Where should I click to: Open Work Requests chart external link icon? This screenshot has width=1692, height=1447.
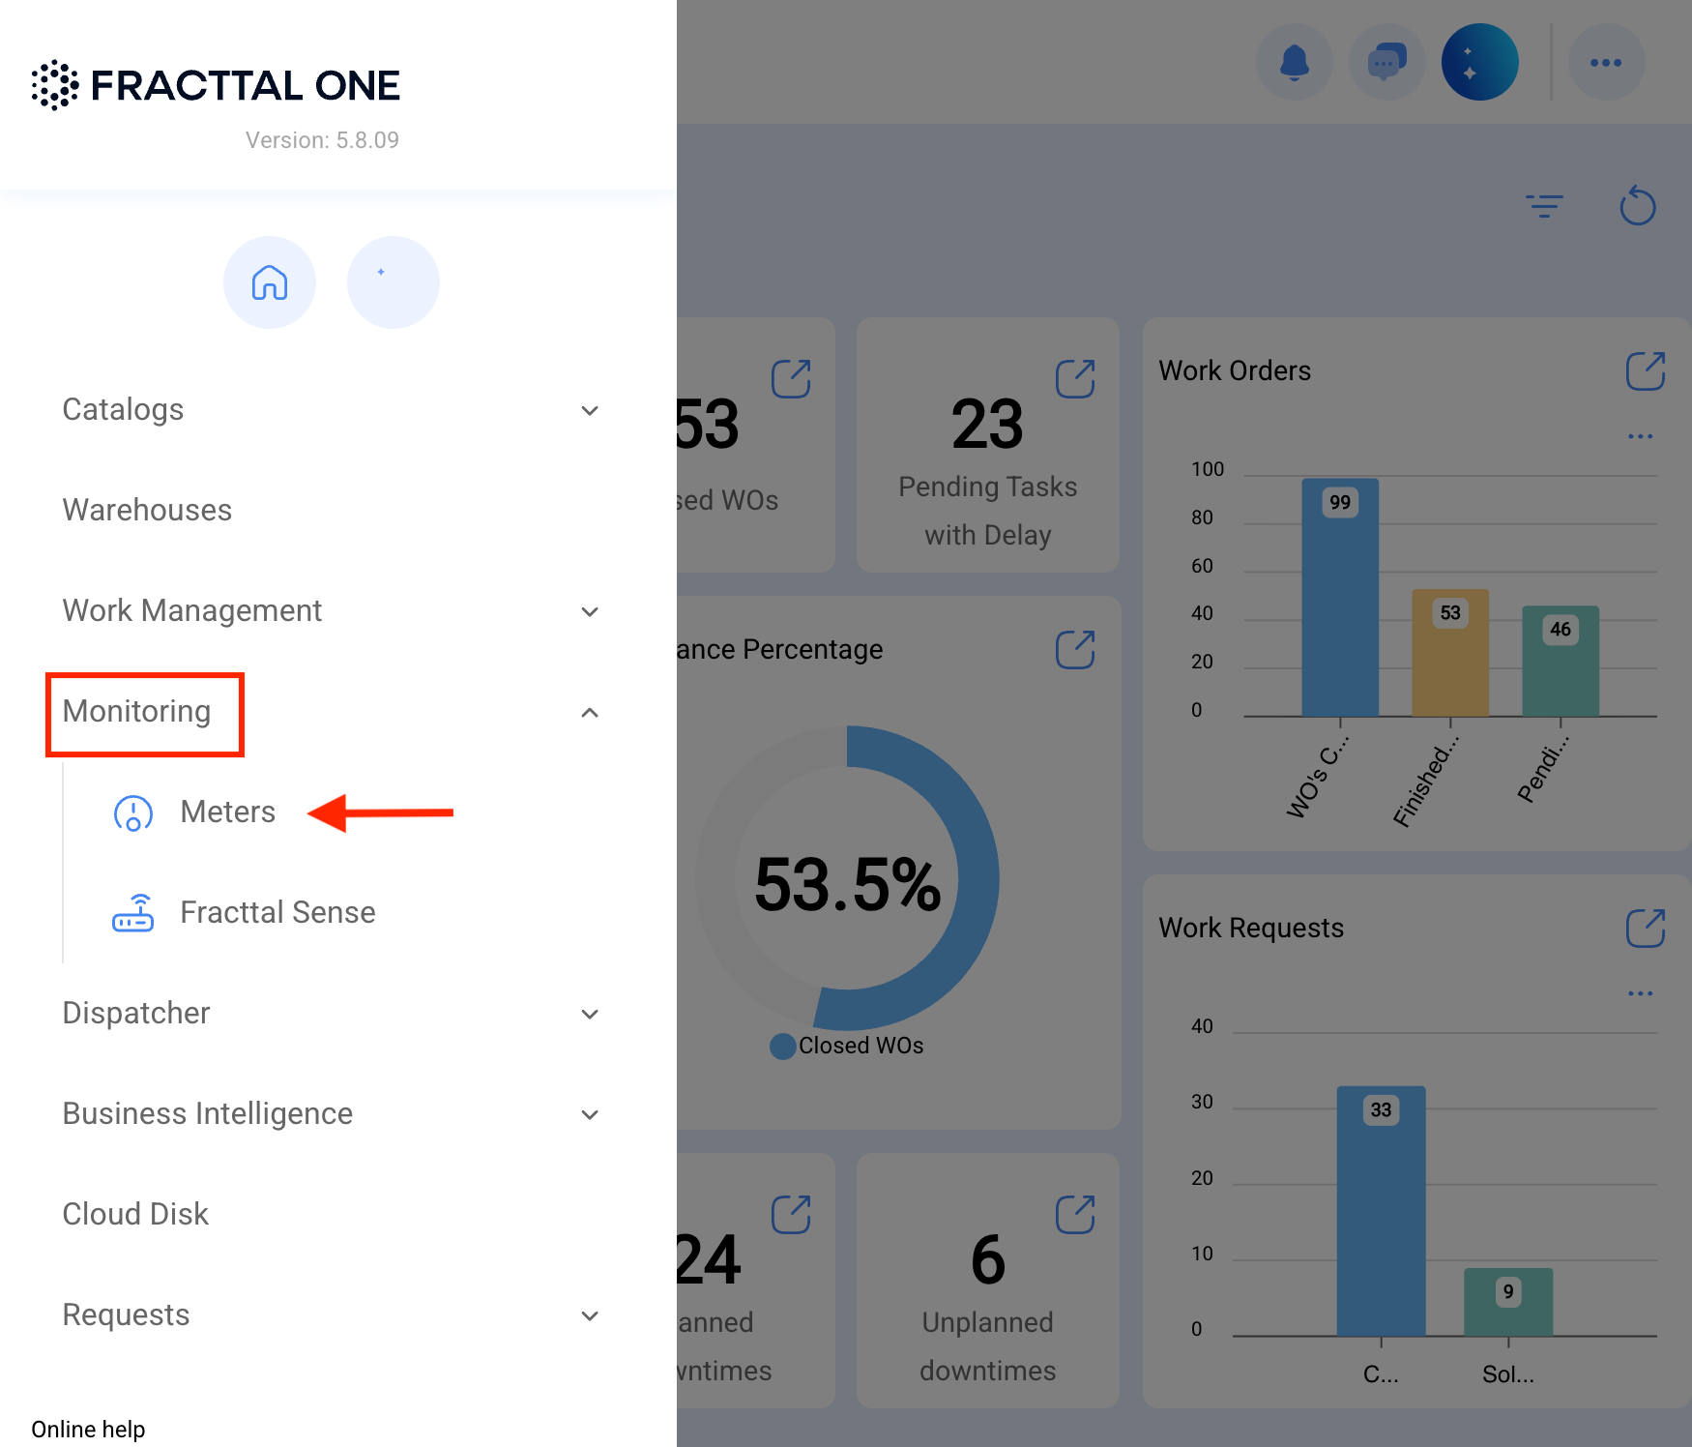pyautogui.click(x=1646, y=928)
